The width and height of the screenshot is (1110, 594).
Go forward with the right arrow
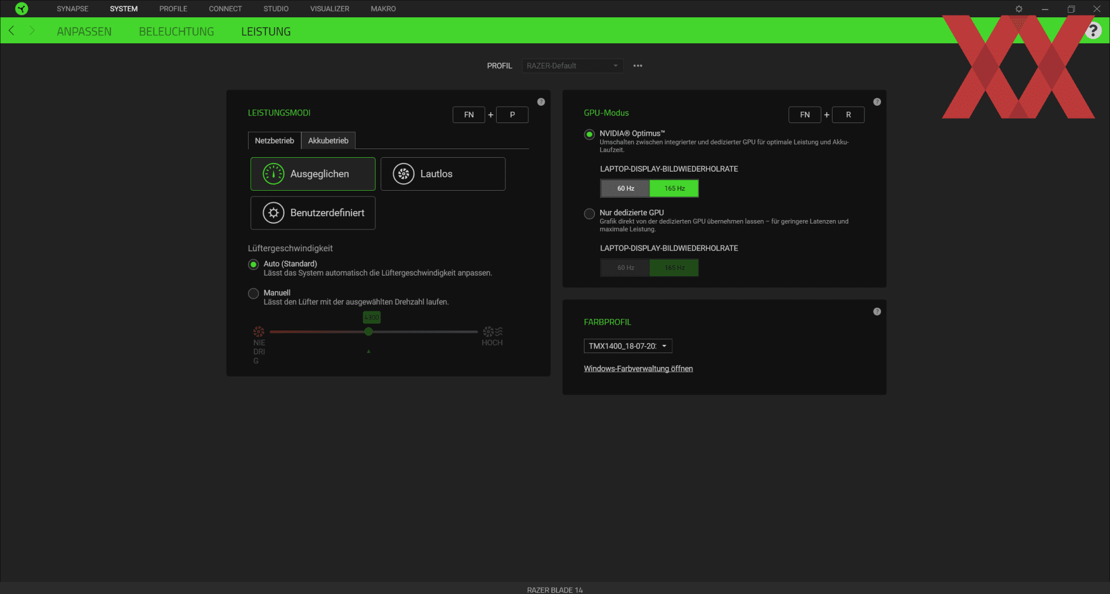(32, 31)
